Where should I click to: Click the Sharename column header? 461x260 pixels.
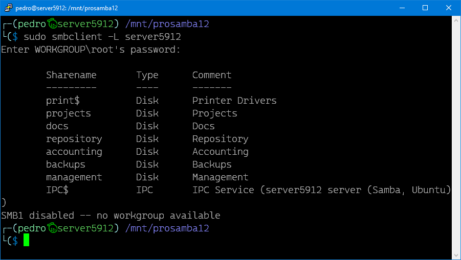pos(71,75)
